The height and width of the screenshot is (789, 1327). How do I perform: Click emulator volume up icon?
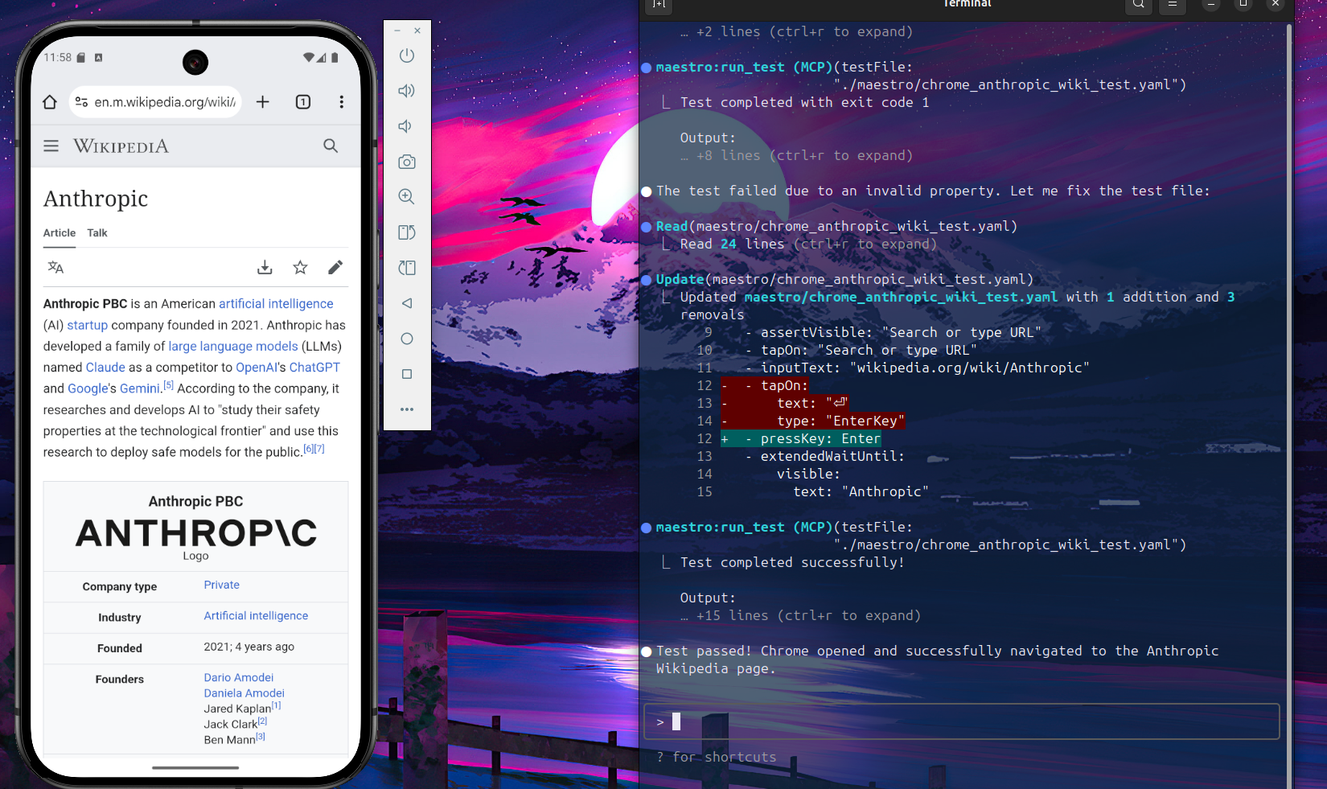[x=407, y=91]
